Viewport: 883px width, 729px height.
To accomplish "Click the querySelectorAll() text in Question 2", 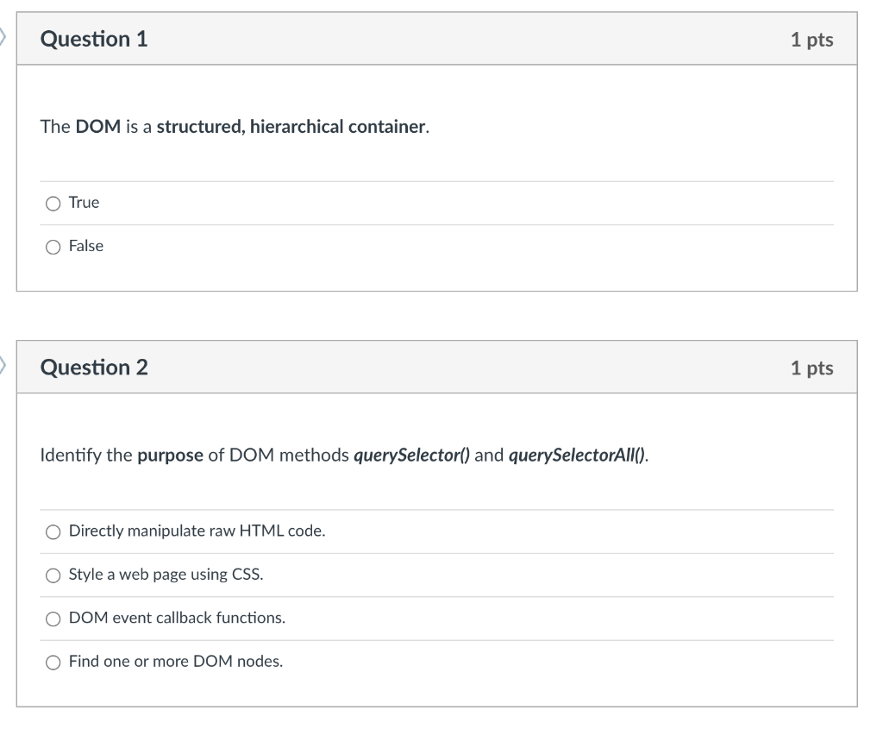I will 577,456.
